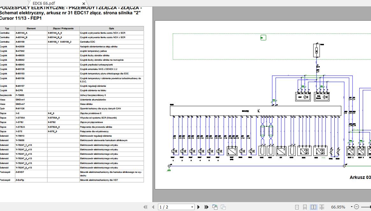This screenshot has height=211, width=371.
Task: Enable continuous scrolling page layout
Action: point(304,207)
